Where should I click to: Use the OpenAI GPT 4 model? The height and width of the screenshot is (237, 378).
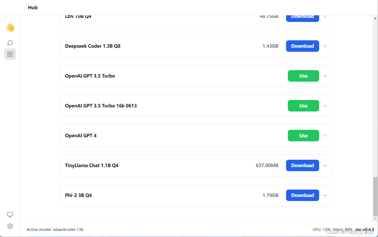(x=303, y=135)
